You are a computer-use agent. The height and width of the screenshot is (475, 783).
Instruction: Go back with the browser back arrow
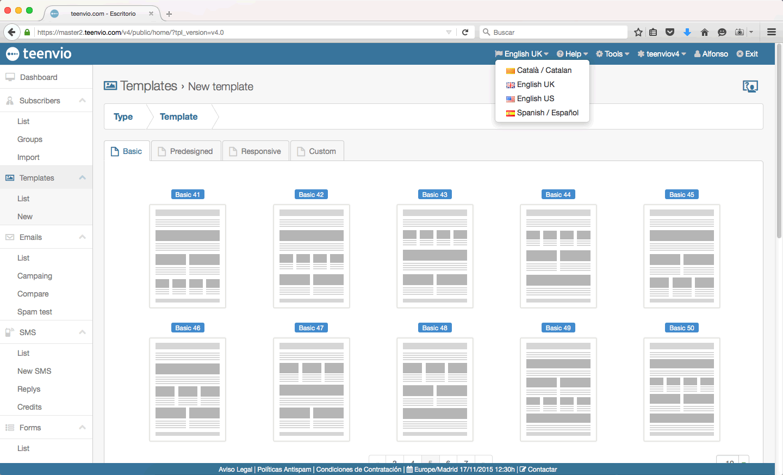click(12, 32)
